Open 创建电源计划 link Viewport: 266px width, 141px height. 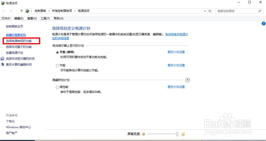14,53
